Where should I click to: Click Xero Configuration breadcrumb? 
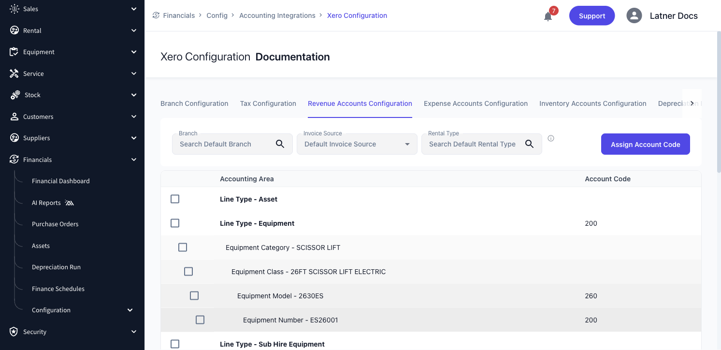(x=357, y=15)
